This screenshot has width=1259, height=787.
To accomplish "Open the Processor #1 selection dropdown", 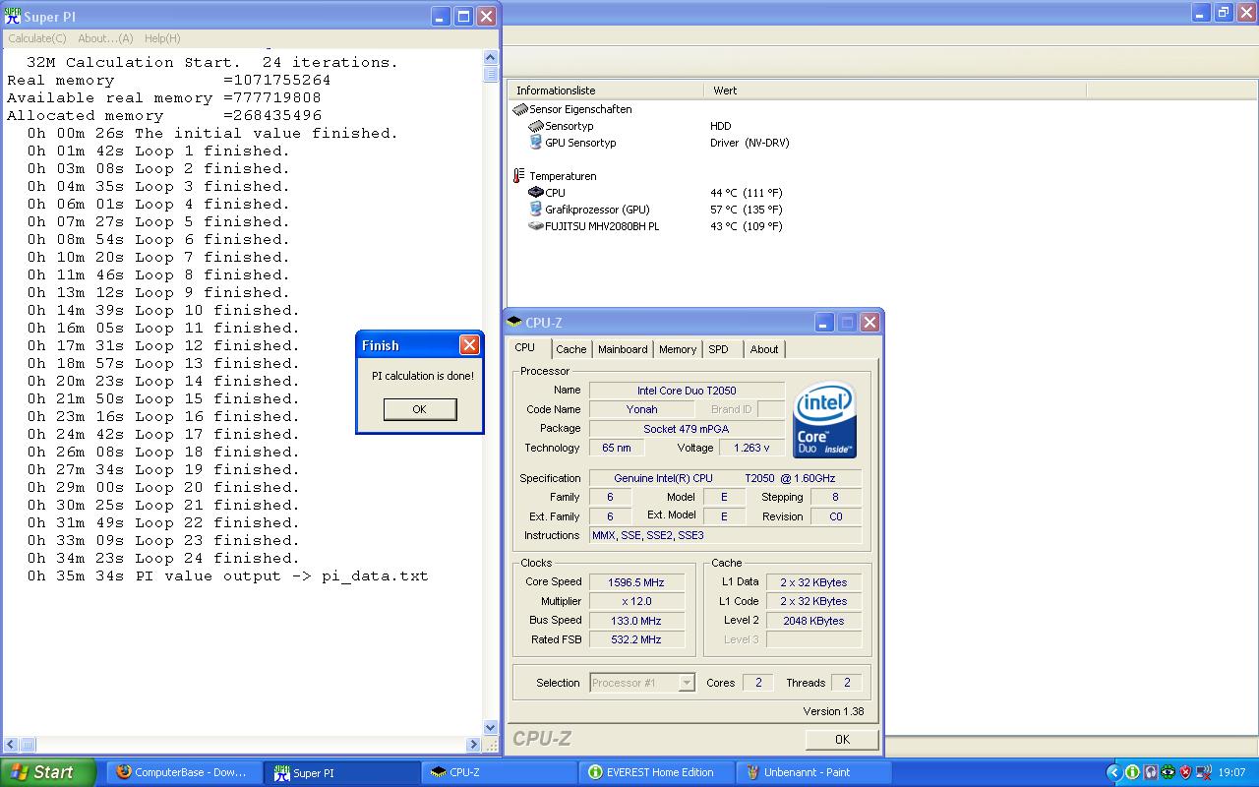I will tap(643, 683).
